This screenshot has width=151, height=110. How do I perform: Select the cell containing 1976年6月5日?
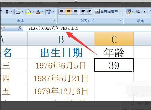coord(61,65)
